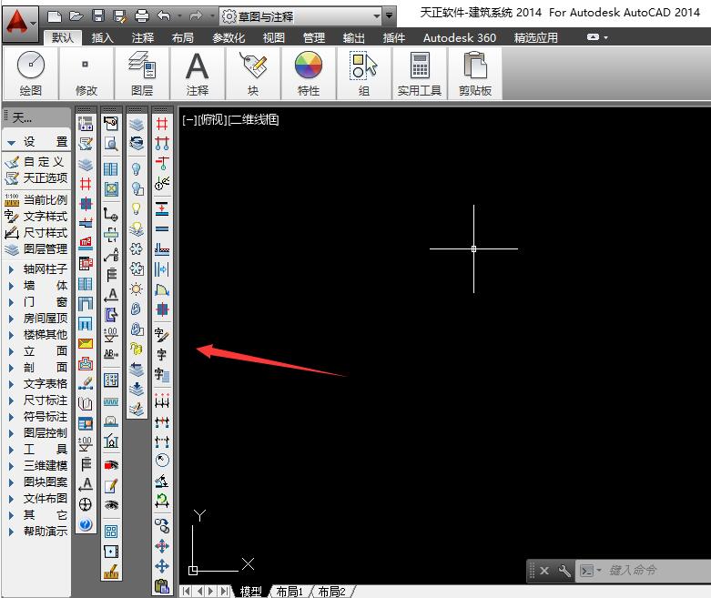This screenshot has height=598, width=711.
Task: Click the 天正选项 command
Action: [44, 177]
